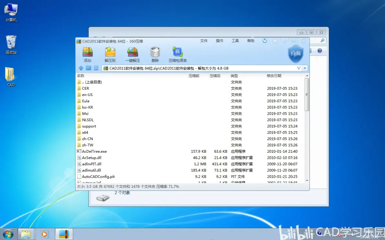Select the x64 folder row
385x240 pixels.
click(190, 132)
